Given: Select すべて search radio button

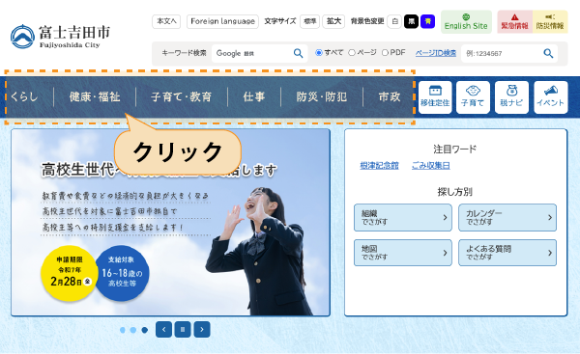Looking at the screenshot, I should point(318,53).
